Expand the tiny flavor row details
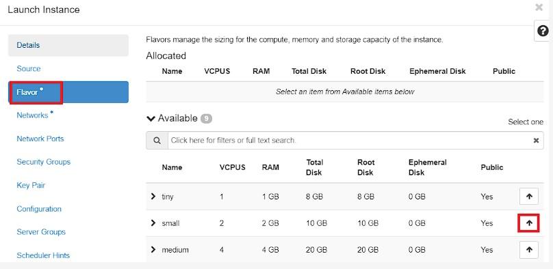 pyautogui.click(x=153, y=196)
